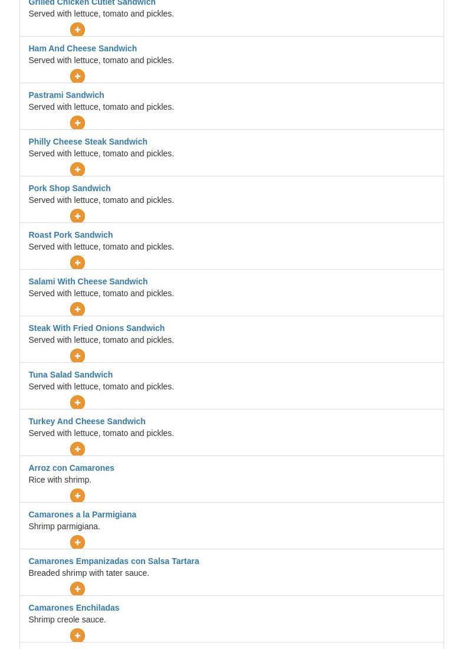This screenshot has width=463, height=649.
Task: Click plus icon under Salami With Cheese Sandwich
Action: point(77,309)
